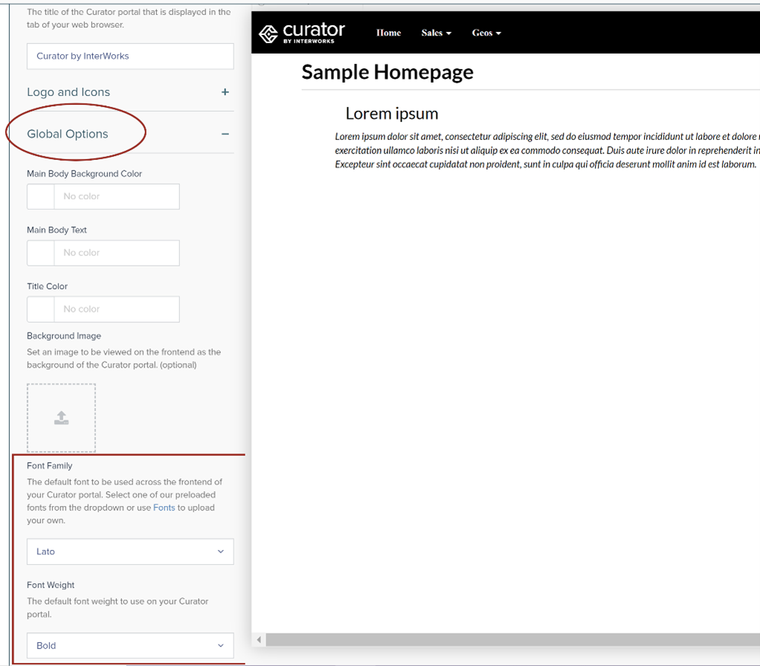Click the 'Font Family' label
Image resolution: width=760 pixels, height=666 pixels.
(49, 466)
